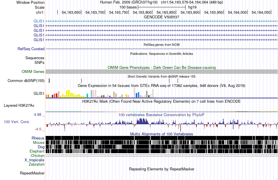The image size is (278, 180).
Task: Click the cyan bar in GTEx expression chart
Action: pyautogui.click(x=87, y=95)
